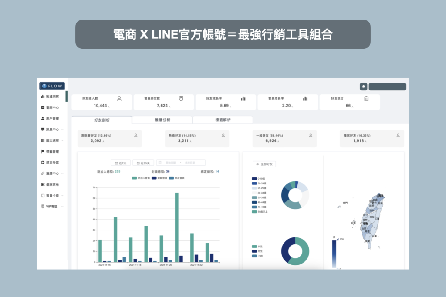Open 用戶管理 person sidebar icon
The width and height of the screenshot is (446, 297).
[x=43, y=118]
